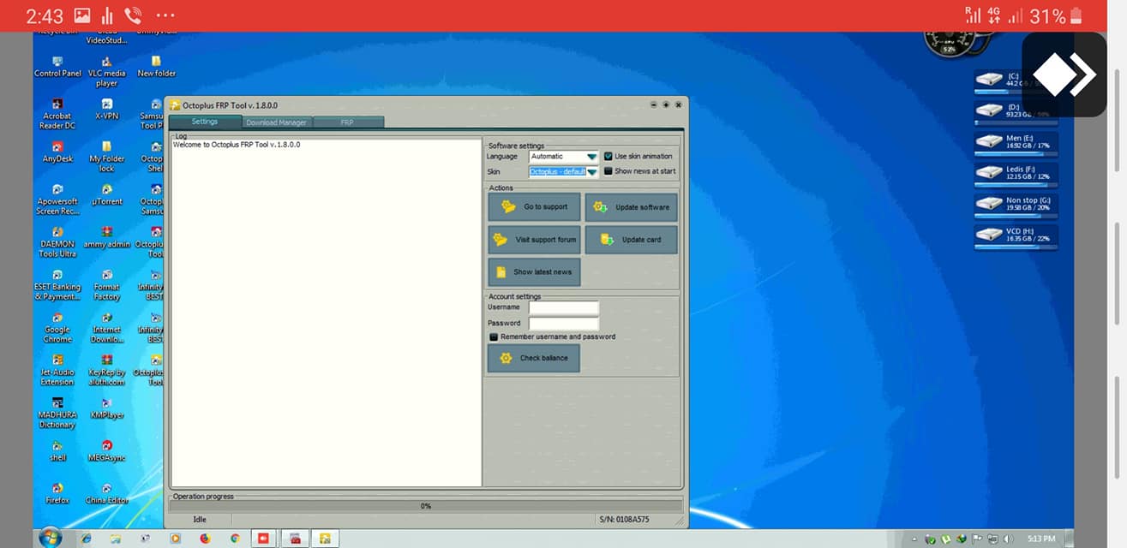Click the S/N: 0108A575 status text

coord(625,520)
